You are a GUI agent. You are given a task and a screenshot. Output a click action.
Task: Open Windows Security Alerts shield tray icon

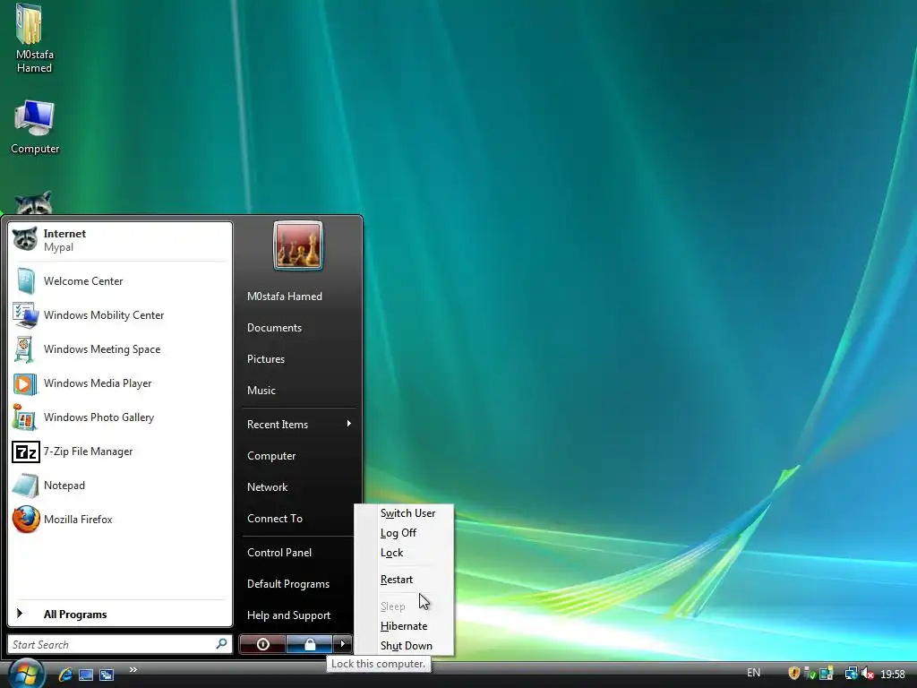[794, 674]
